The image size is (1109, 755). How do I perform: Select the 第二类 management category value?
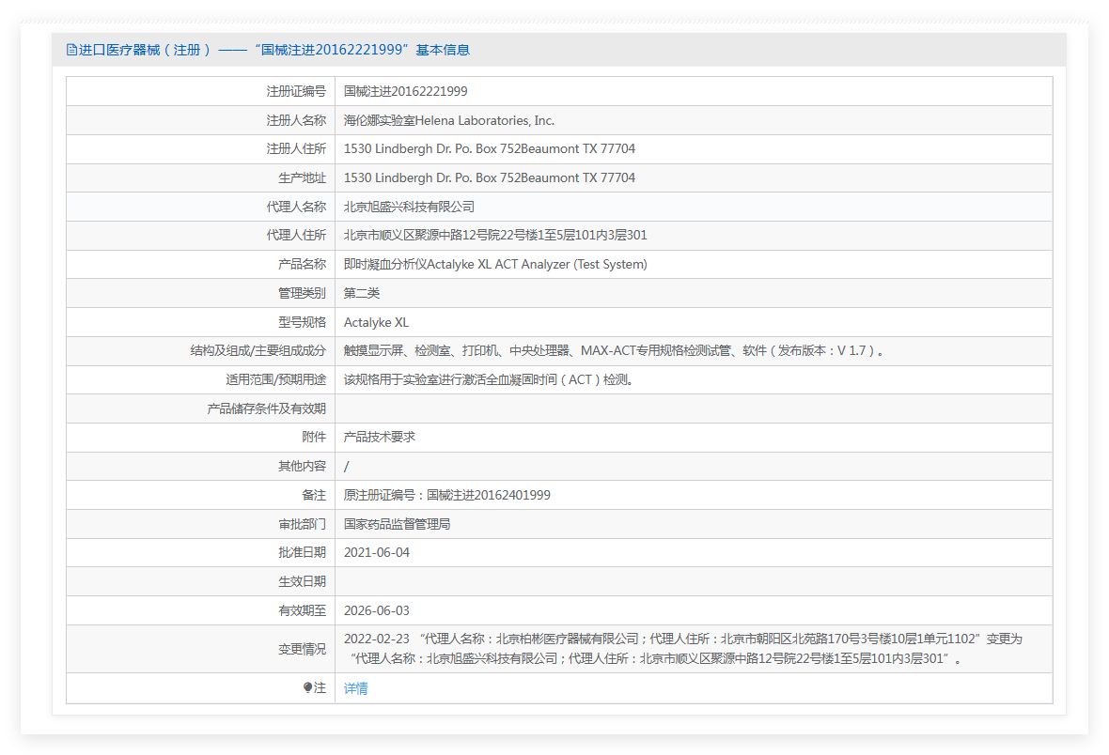(362, 293)
